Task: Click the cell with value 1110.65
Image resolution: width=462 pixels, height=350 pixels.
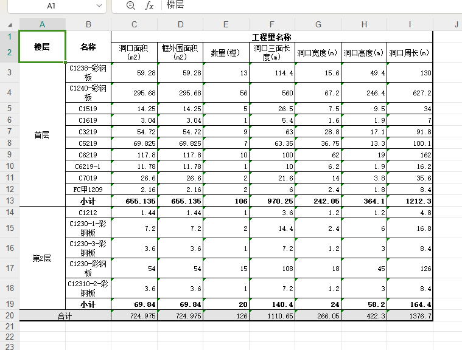Action: pos(271,315)
